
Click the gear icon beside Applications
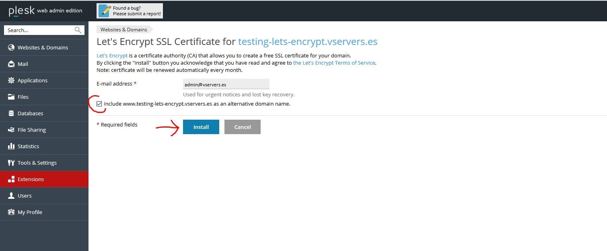tap(11, 80)
